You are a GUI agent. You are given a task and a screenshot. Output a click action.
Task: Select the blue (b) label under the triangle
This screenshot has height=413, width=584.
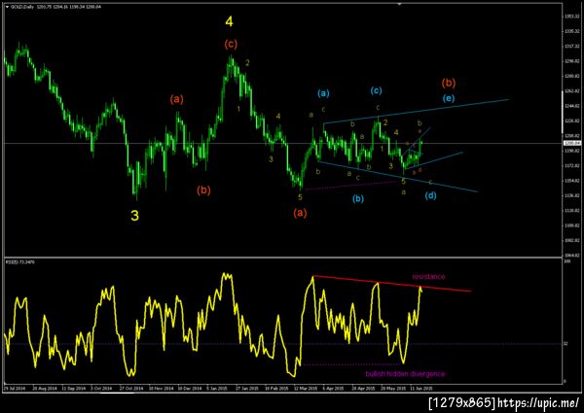pos(358,198)
